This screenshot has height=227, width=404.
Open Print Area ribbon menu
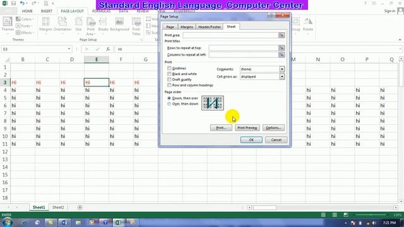coord(91,26)
